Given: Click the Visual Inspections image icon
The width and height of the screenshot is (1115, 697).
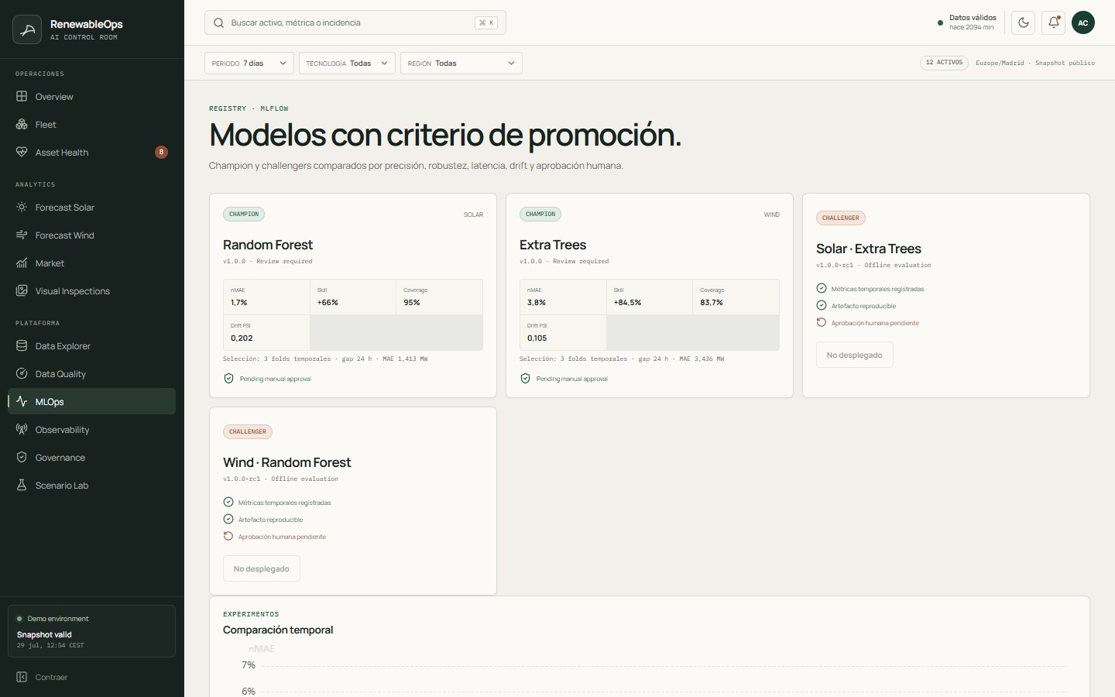Looking at the screenshot, I should coord(22,291).
